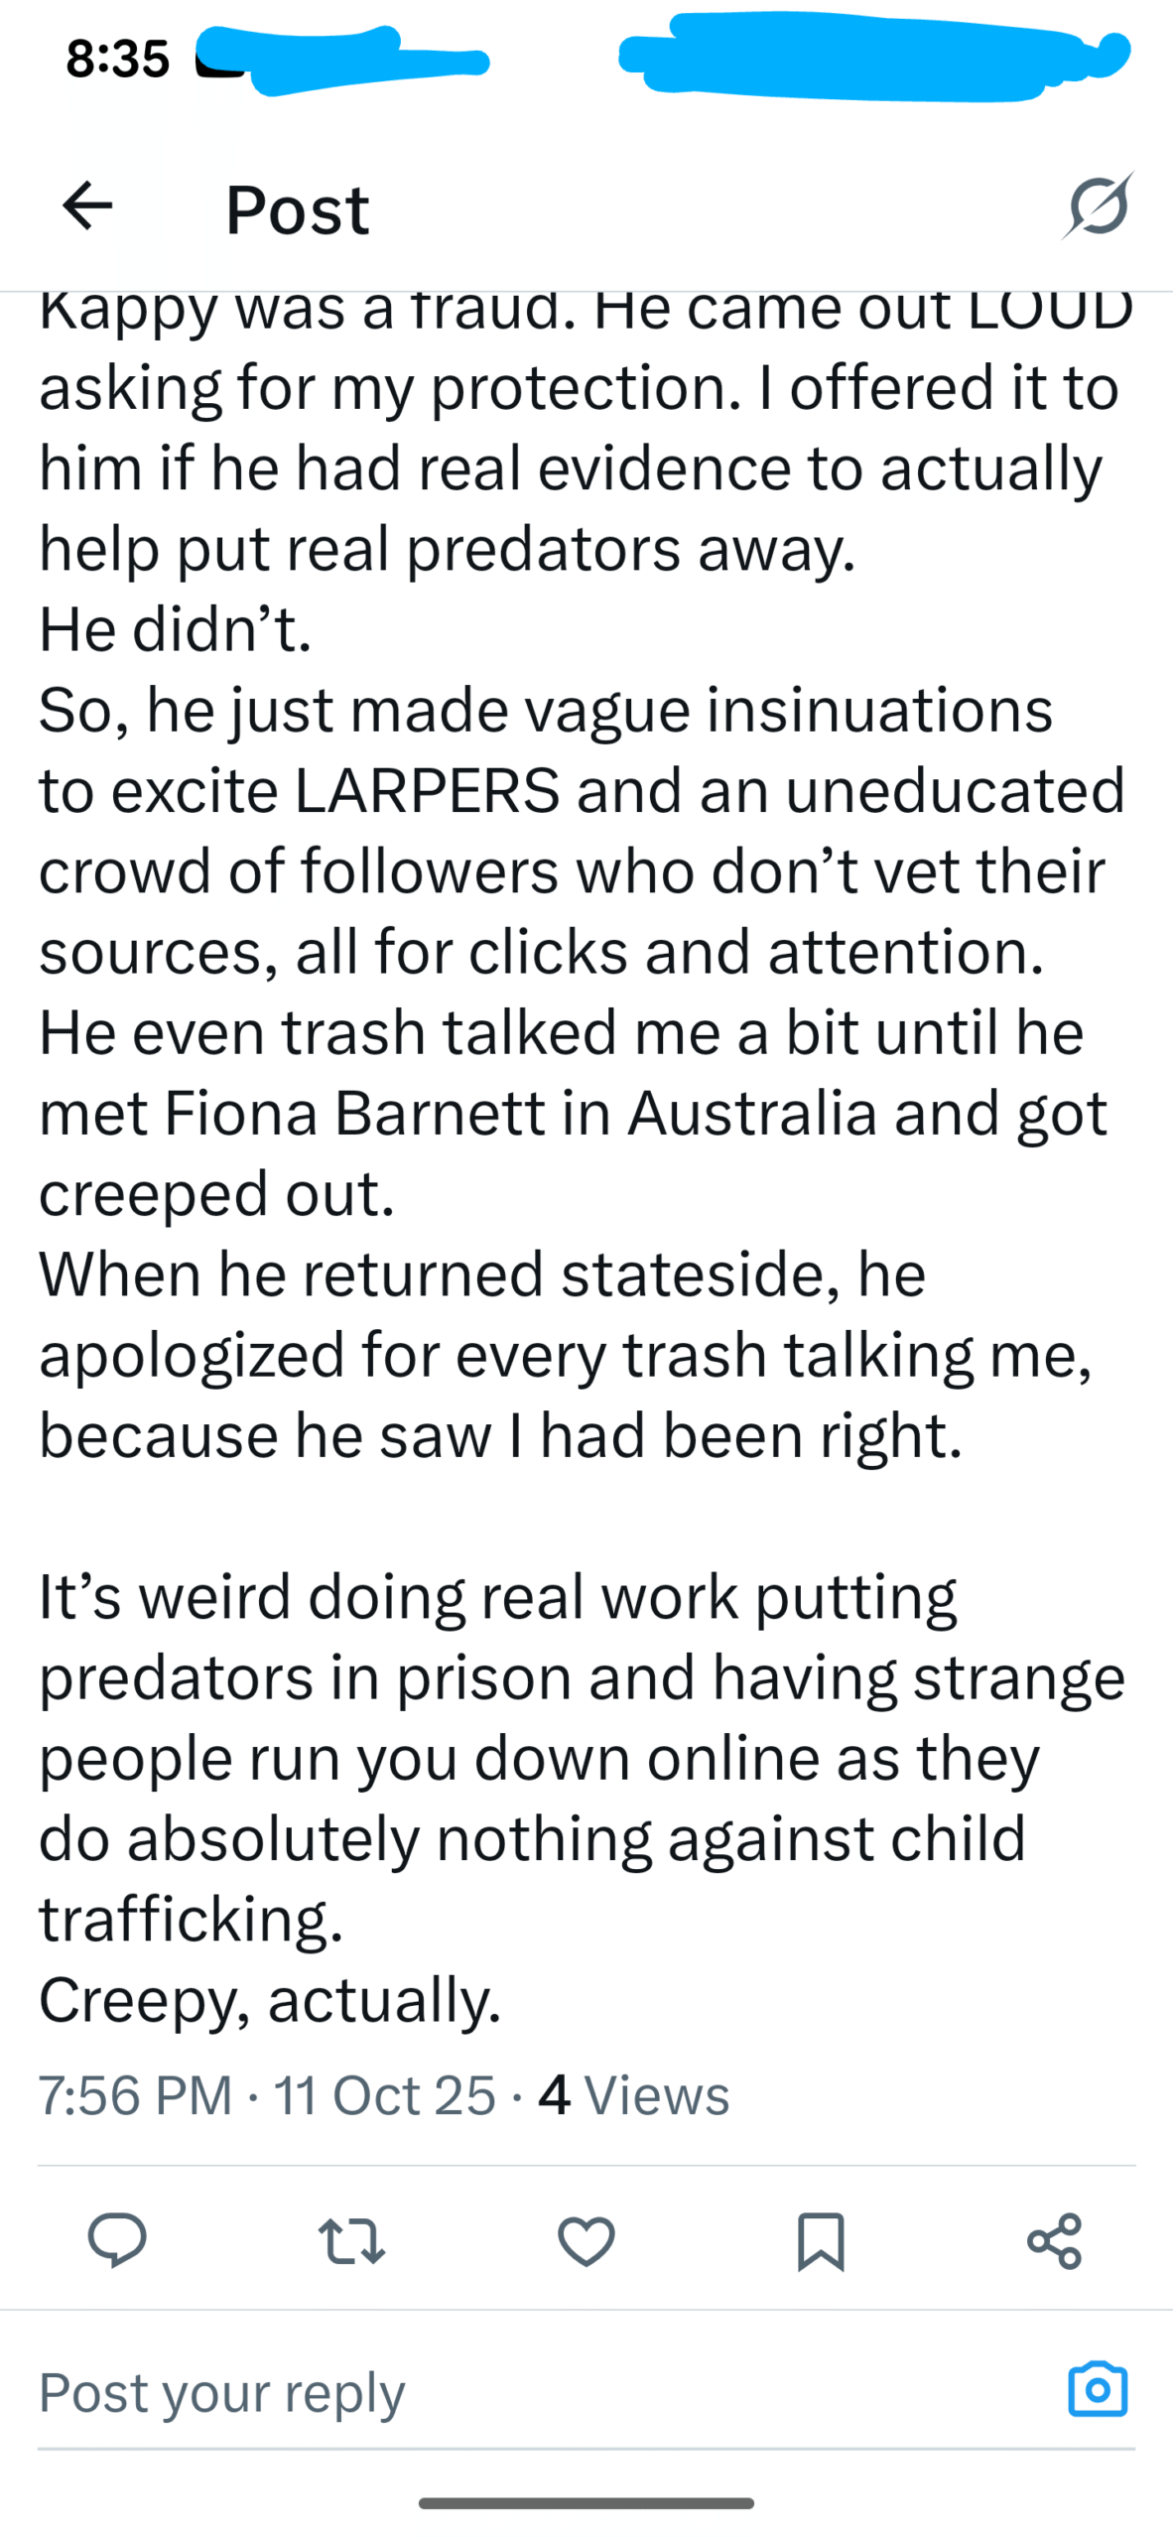The width and height of the screenshot is (1173, 2541).
Task: Click the 7:56 PM timestamp
Action: click(x=135, y=2094)
